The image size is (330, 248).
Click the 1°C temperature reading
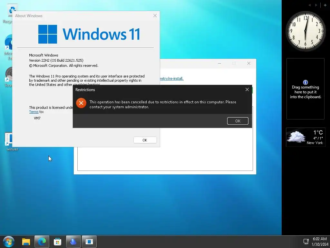(318, 132)
